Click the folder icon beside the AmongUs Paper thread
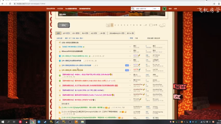221x124 pixels. [60, 113]
